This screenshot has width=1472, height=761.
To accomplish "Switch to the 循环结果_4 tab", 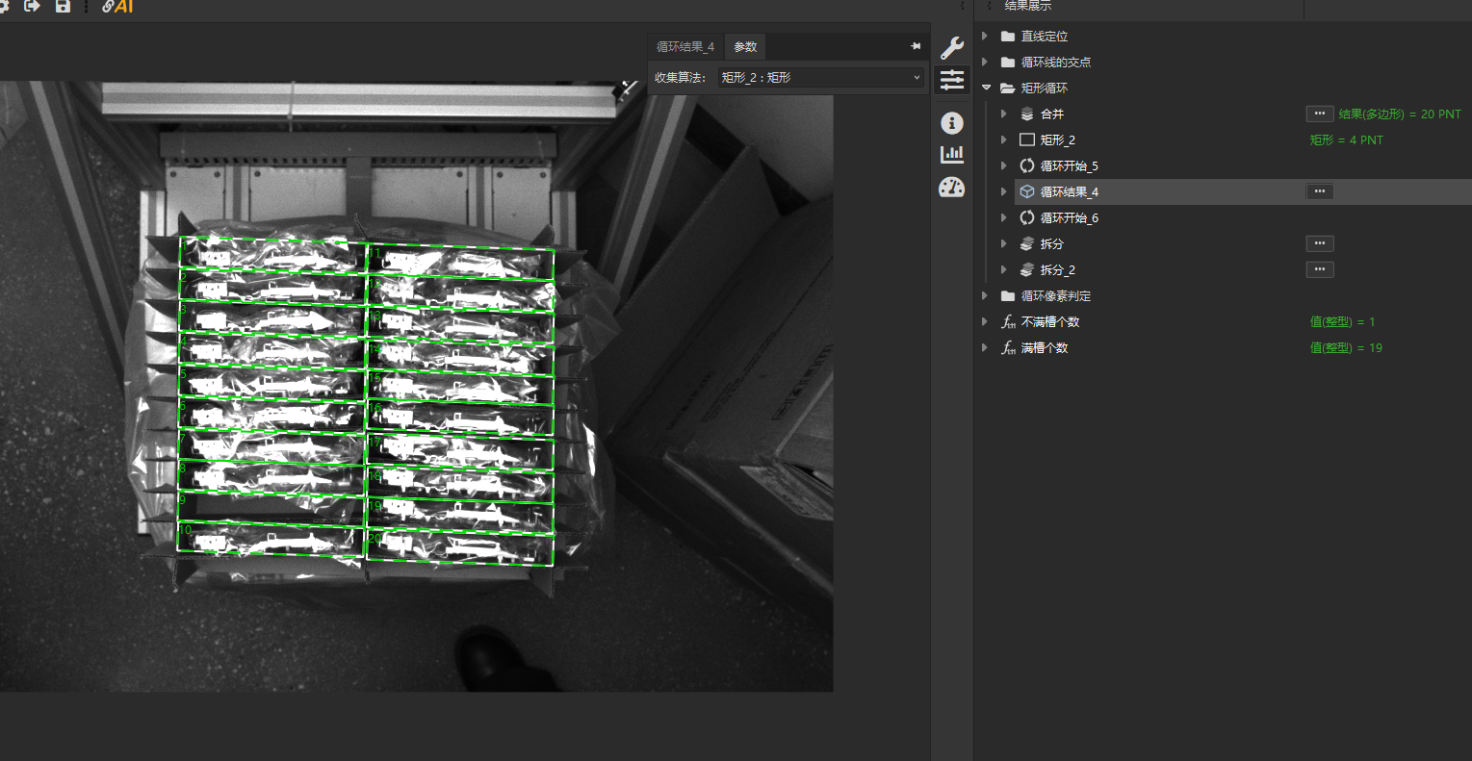I will (x=684, y=46).
